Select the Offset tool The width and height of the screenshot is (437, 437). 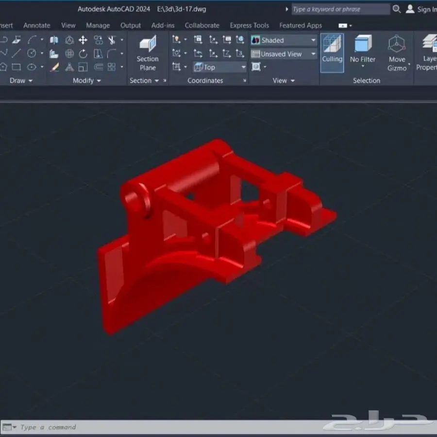[x=98, y=67]
